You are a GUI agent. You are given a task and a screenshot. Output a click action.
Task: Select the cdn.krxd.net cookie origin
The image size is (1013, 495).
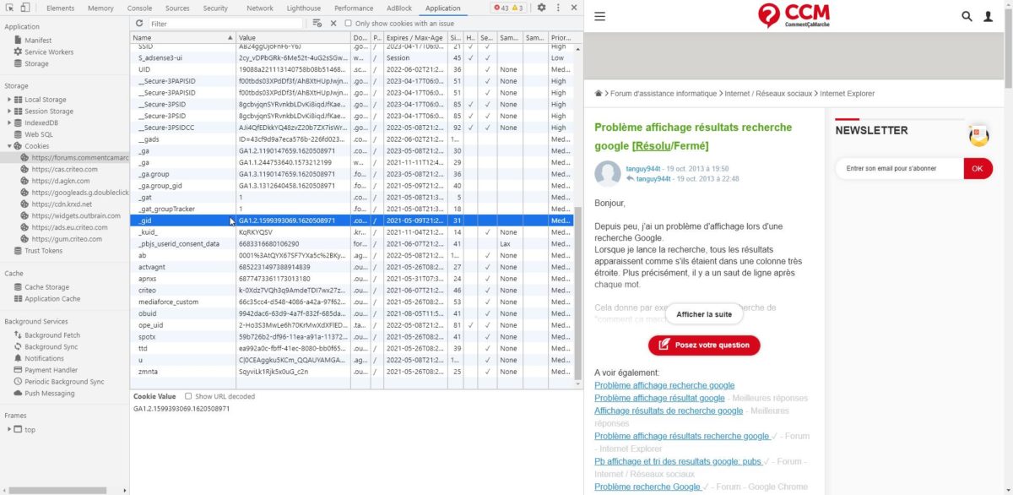click(62, 204)
